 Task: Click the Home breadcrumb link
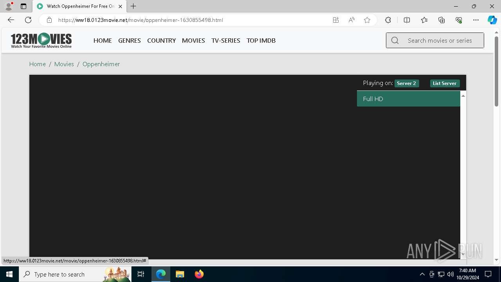(x=38, y=64)
